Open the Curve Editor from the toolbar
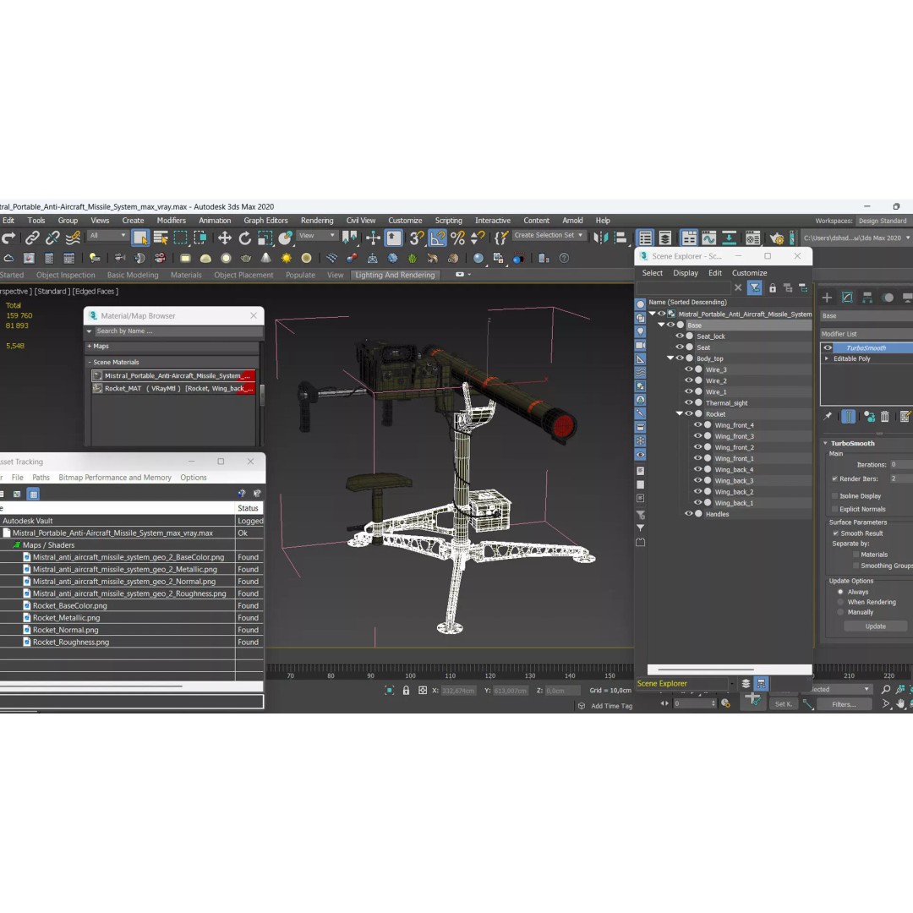 (708, 238)
